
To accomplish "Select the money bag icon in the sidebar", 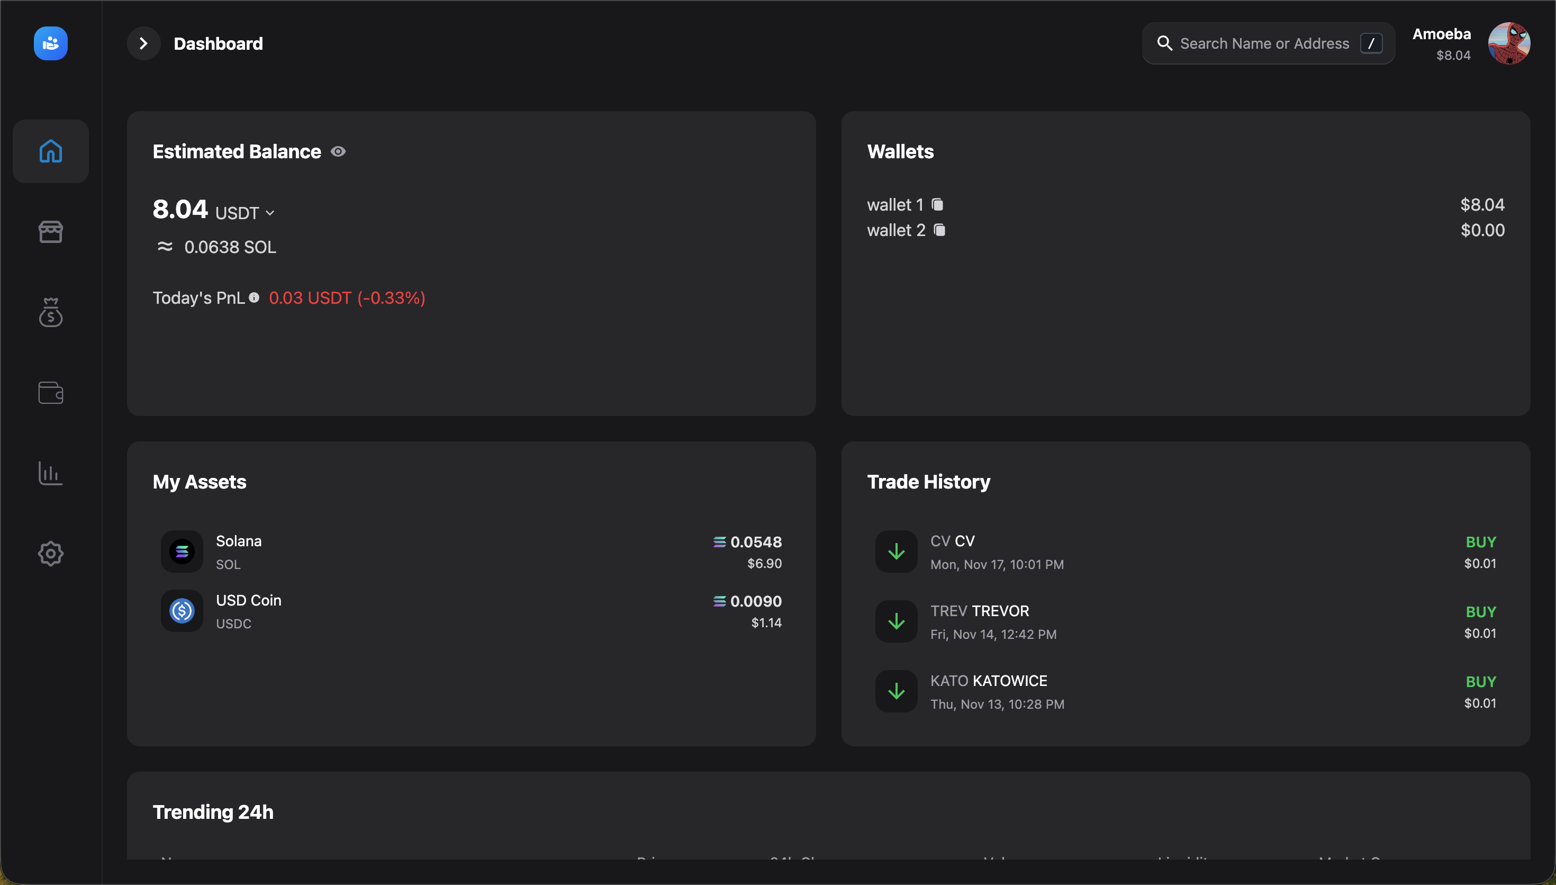I will (50, 312).
